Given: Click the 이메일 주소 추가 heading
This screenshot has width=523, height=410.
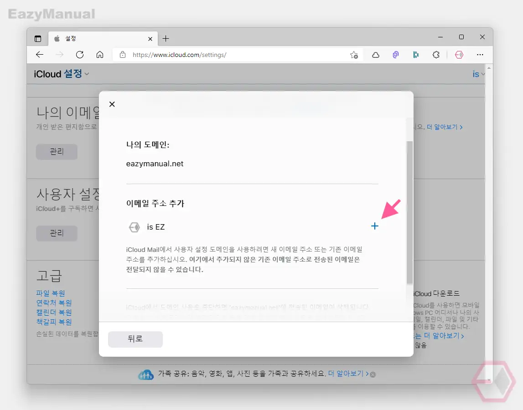Looking at the screenshot, I should (x=155, y=203).
